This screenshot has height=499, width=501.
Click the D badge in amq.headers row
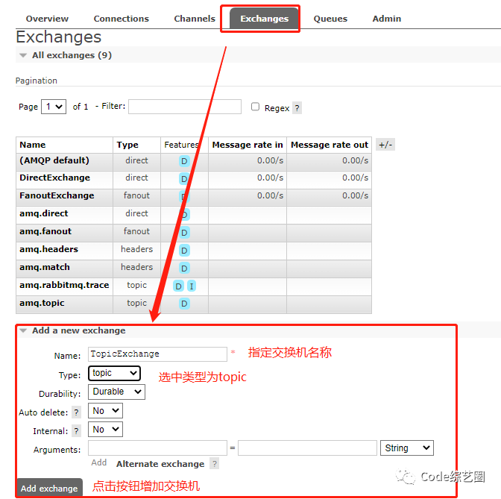click(x=184, y=251)
